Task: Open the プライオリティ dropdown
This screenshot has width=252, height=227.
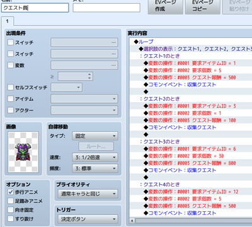Action: point(88,194)
